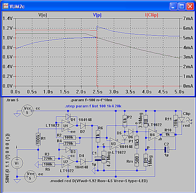Select resistor R3 220k
196x193 pixels.
coord(48,159)
